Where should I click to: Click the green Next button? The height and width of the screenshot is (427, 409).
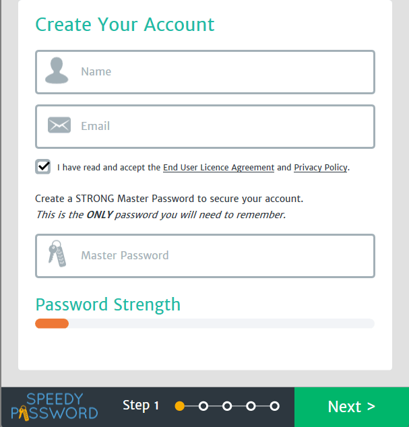coord(352,407)
